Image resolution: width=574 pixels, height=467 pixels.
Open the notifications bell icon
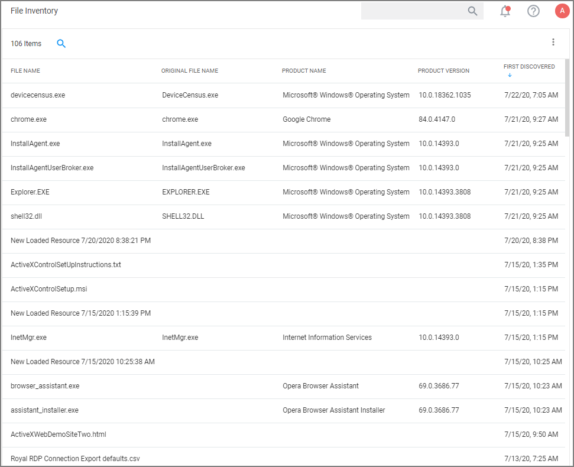(505, 11)
